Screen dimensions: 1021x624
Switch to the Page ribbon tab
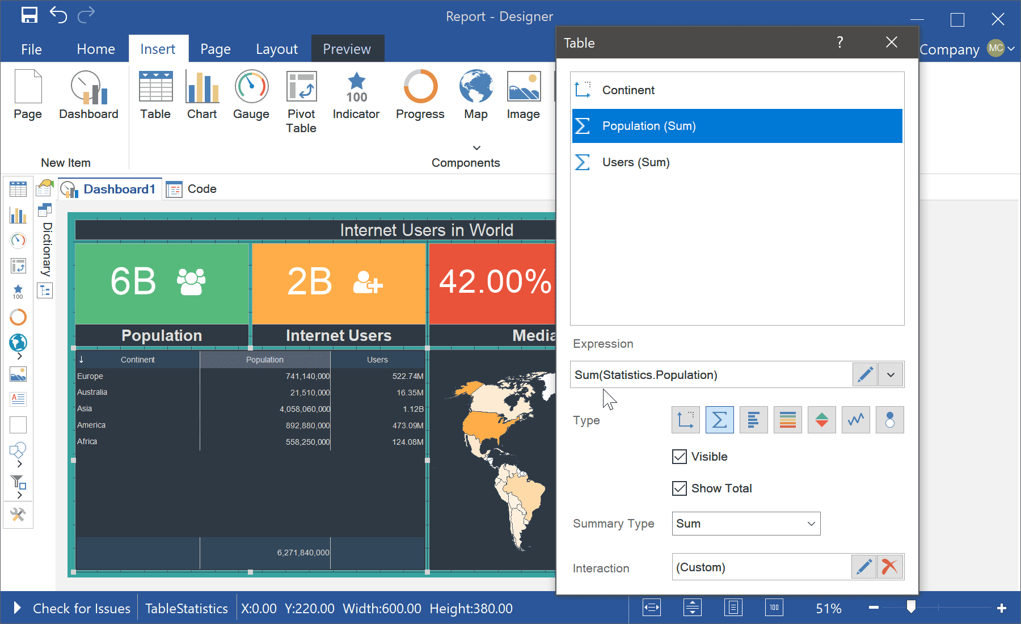[216, 49]
